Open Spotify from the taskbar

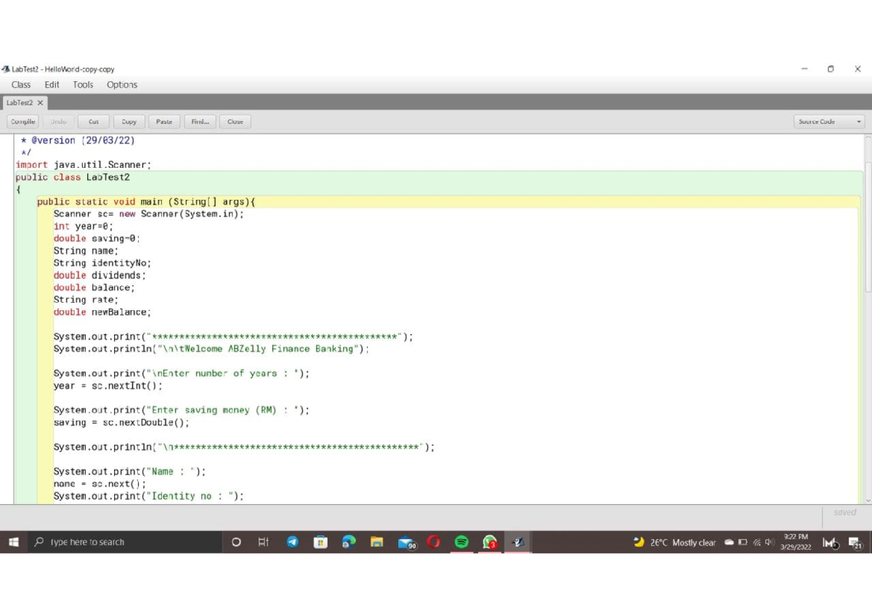461,543
